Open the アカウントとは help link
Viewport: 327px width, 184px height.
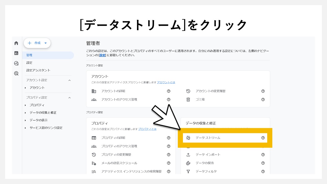[x=166, y=82]
